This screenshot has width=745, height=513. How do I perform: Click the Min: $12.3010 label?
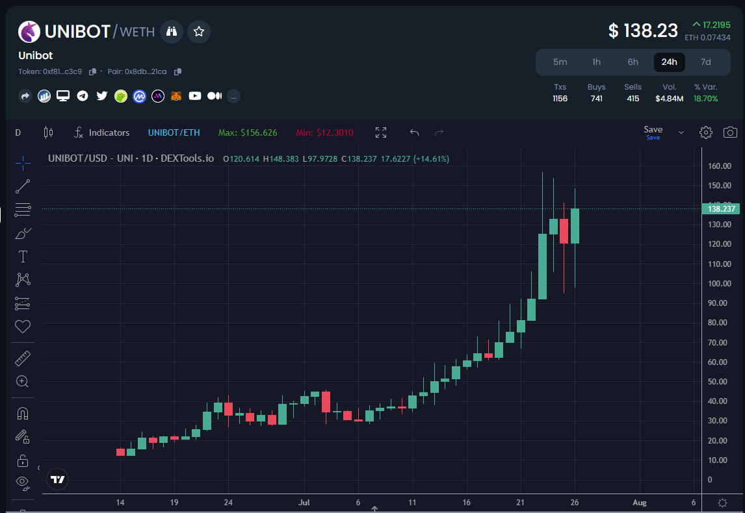click(x=324, y=133)
